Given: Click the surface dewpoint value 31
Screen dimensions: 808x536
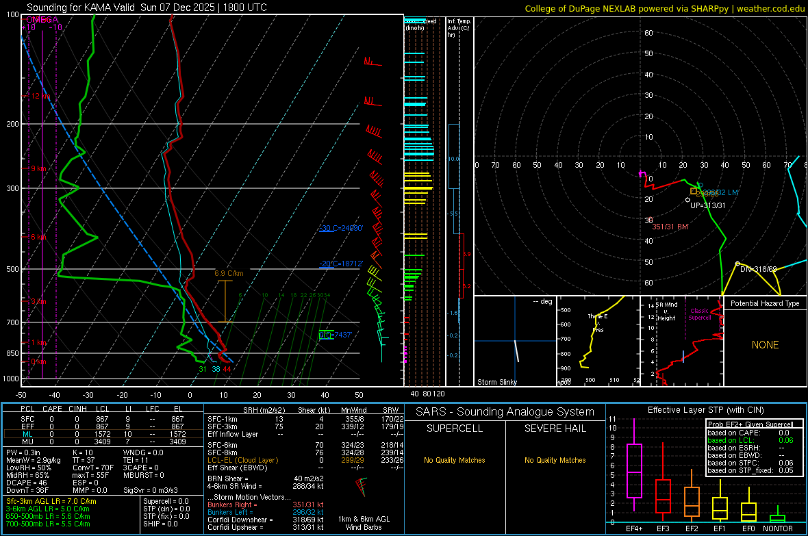Looking at the screenshot, I should pos(203,369).
